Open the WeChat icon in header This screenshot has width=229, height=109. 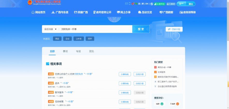coord(136,4)
